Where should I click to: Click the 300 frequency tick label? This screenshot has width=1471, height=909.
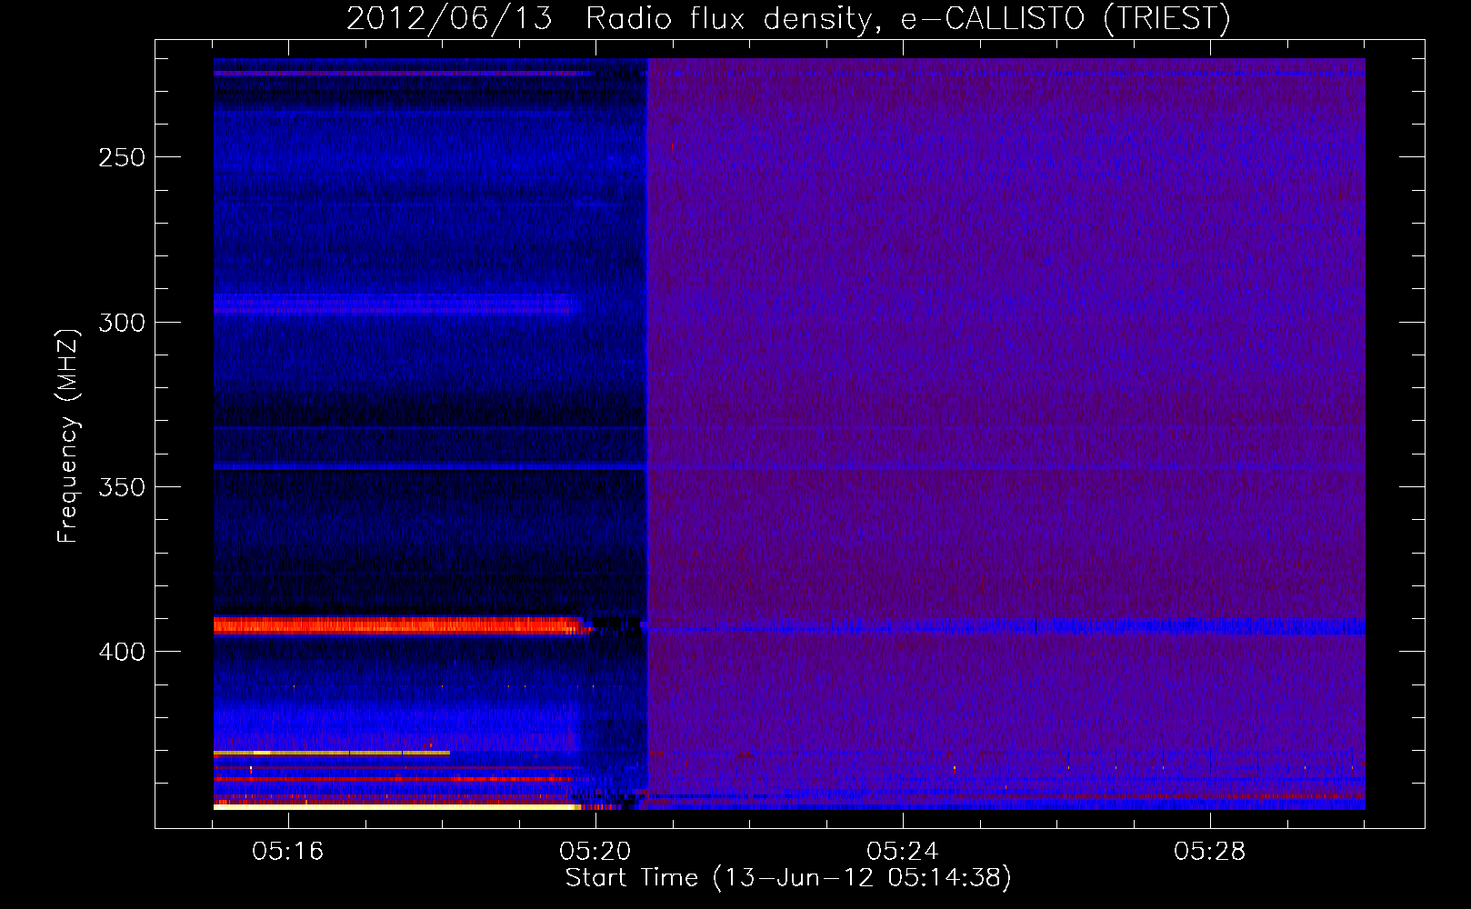tap(122, 323)
